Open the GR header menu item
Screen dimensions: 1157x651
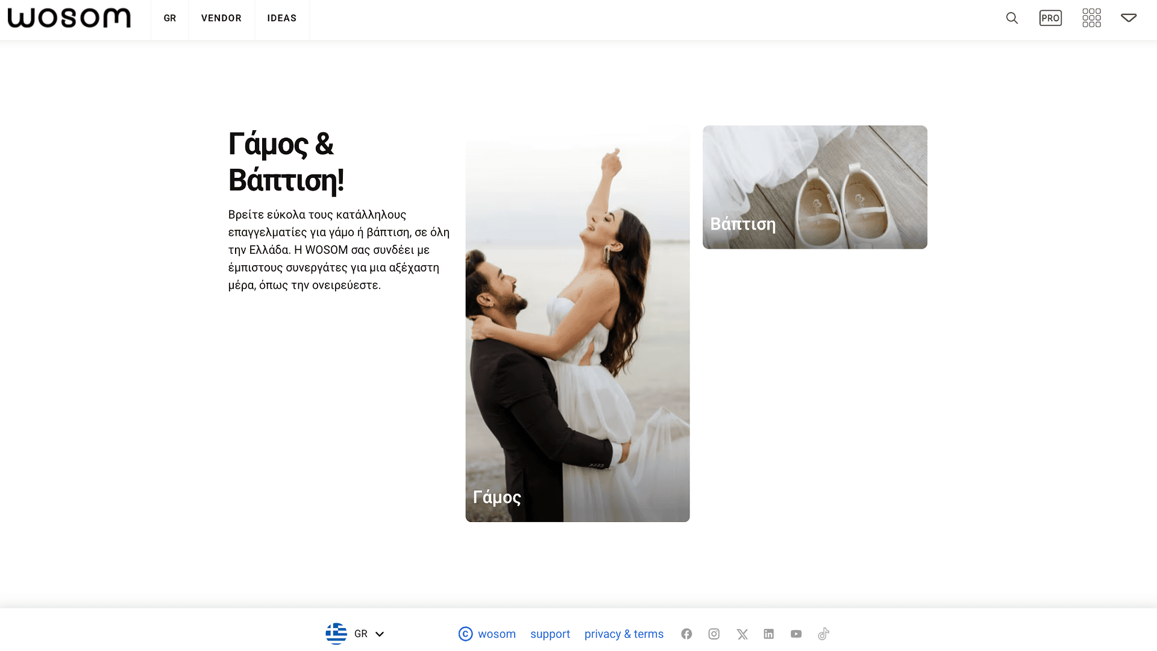pyautogui.click(x=170, y=18)
